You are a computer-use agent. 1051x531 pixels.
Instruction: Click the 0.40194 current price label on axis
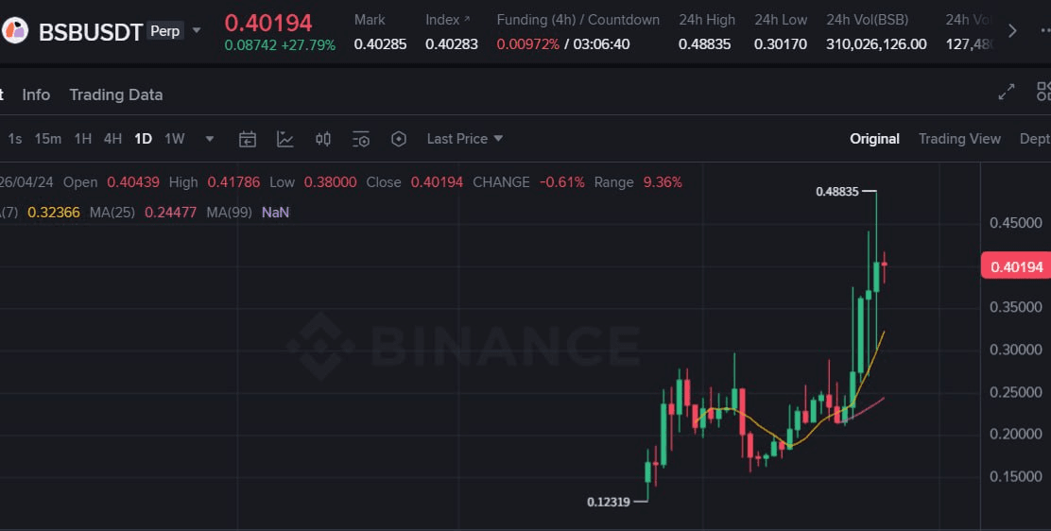click(x=1016, y=267)
